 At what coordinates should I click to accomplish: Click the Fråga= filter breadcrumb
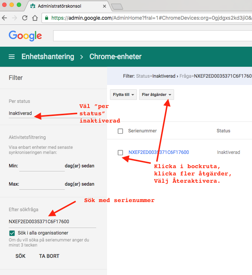click(216, 76)
